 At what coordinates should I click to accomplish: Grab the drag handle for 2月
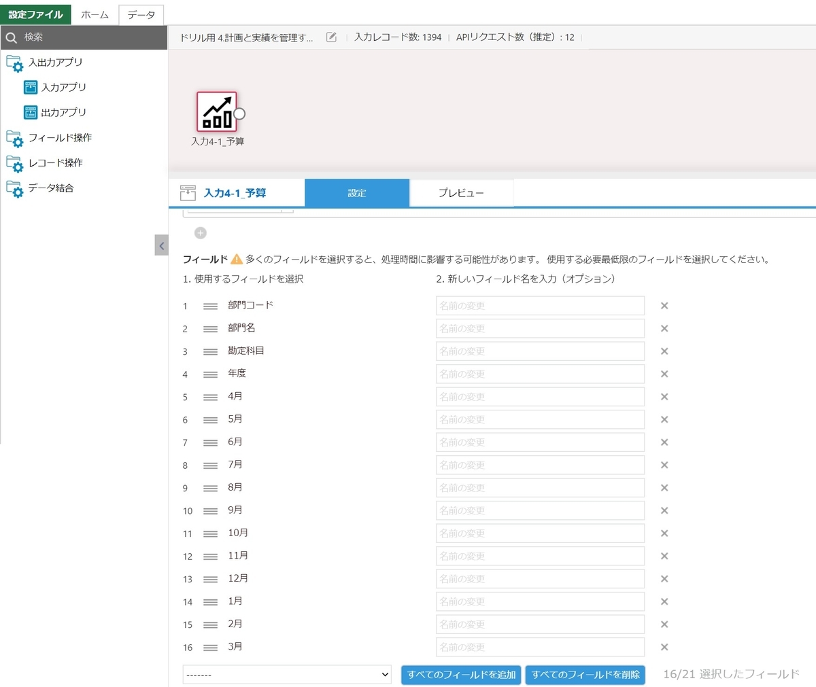pyautogui.click(x=210, y=625)
